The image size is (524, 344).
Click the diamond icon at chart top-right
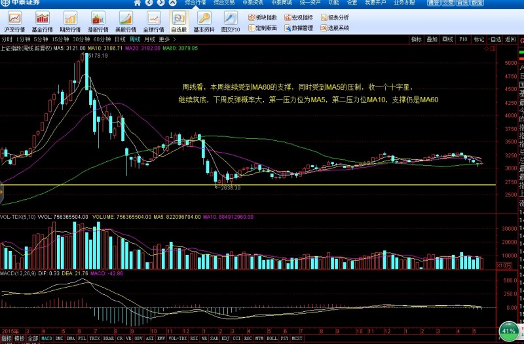486,48
